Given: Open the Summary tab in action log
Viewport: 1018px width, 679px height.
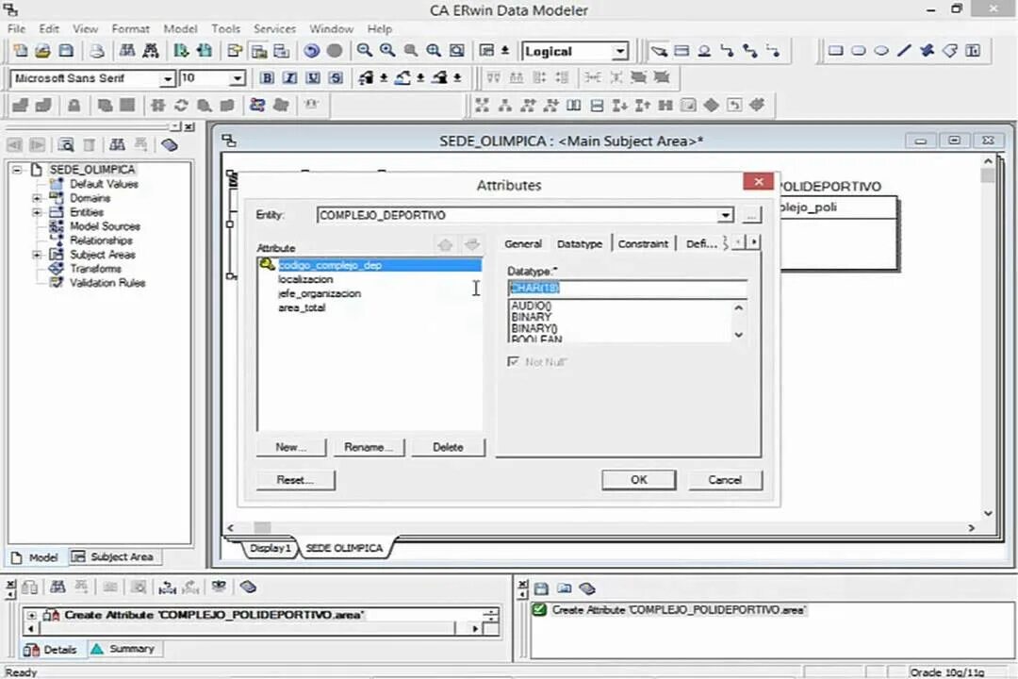Looking at the screenshot, I should (124, 649).
